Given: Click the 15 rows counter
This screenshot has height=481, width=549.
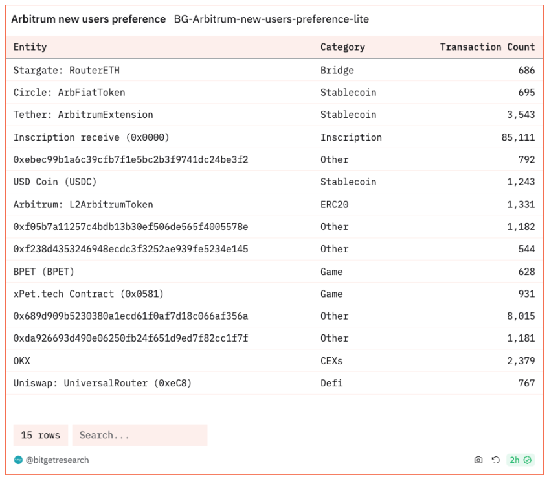Looking at the screenshot, I should click(x=40, y=435).
